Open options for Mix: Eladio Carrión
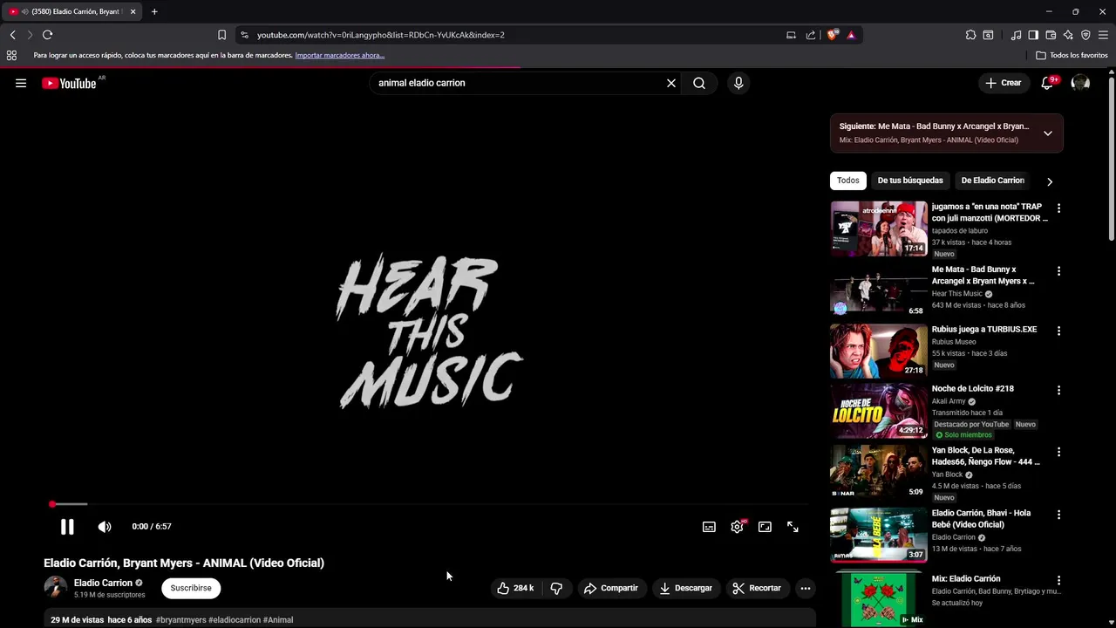 tap(1058, 581)
